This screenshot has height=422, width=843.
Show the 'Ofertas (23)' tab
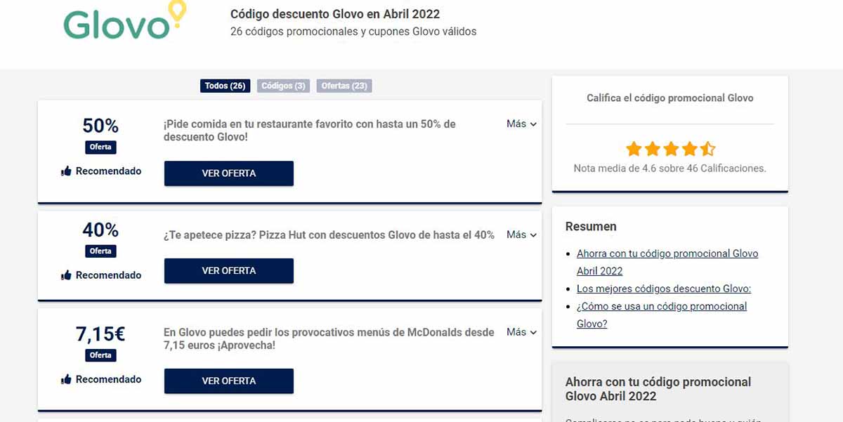click(x=344, y=86)
